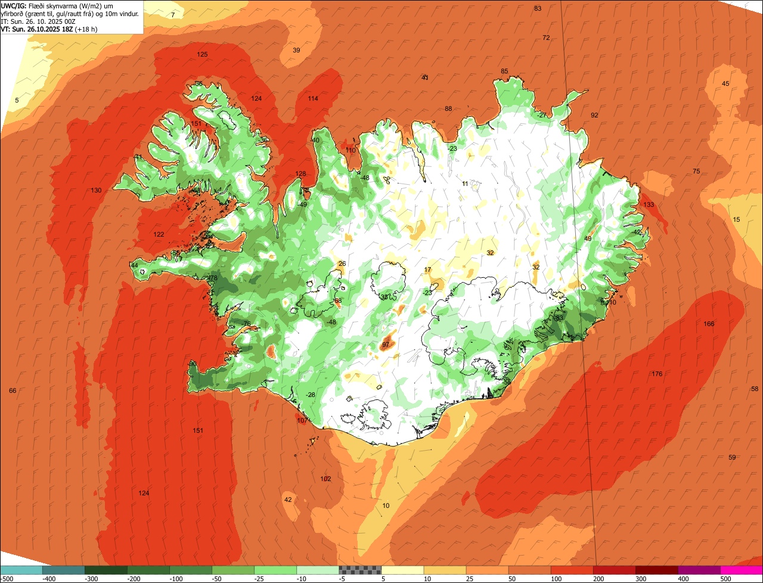Click the flux value -28 in southwest Iceland
Image resolution: width=763 pixels, height=583 pixels.
[310, 395]
